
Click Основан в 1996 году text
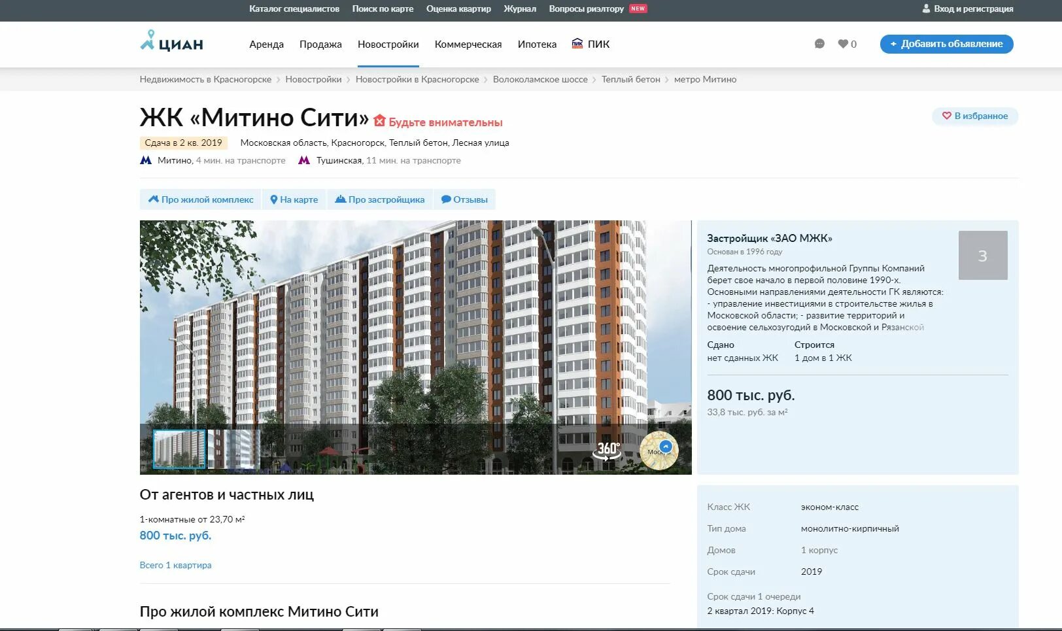[745, 252]
